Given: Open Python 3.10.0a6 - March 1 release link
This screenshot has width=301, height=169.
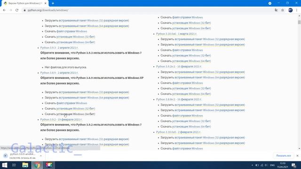Looking at the screenshot, I should tap(176, 34).
